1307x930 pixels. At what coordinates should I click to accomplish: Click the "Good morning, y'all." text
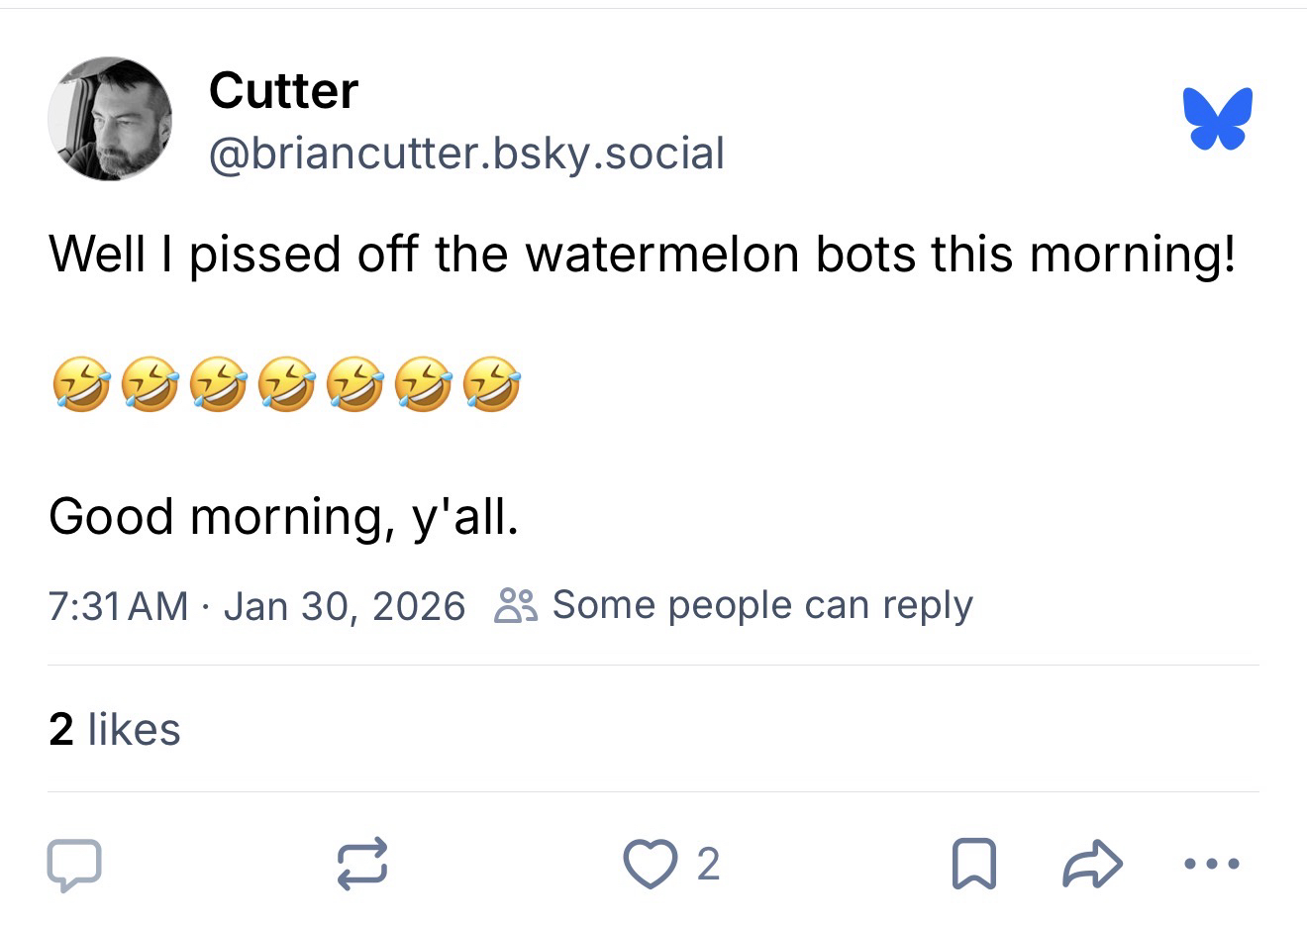[283, 517]
